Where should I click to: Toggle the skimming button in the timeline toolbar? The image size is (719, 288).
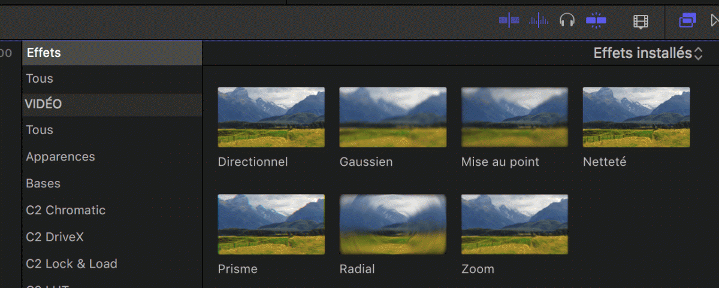point(509,21)
